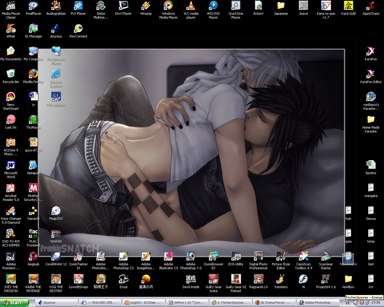The width and height of the screenshot is (384, 307).
Task: Open WinRAR shortcut
Action: pos(56,236)
